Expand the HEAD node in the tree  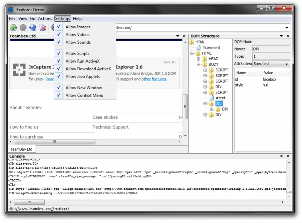[x=199, y=58]
